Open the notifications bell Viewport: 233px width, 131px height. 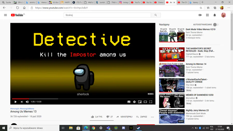coord(215,15)
